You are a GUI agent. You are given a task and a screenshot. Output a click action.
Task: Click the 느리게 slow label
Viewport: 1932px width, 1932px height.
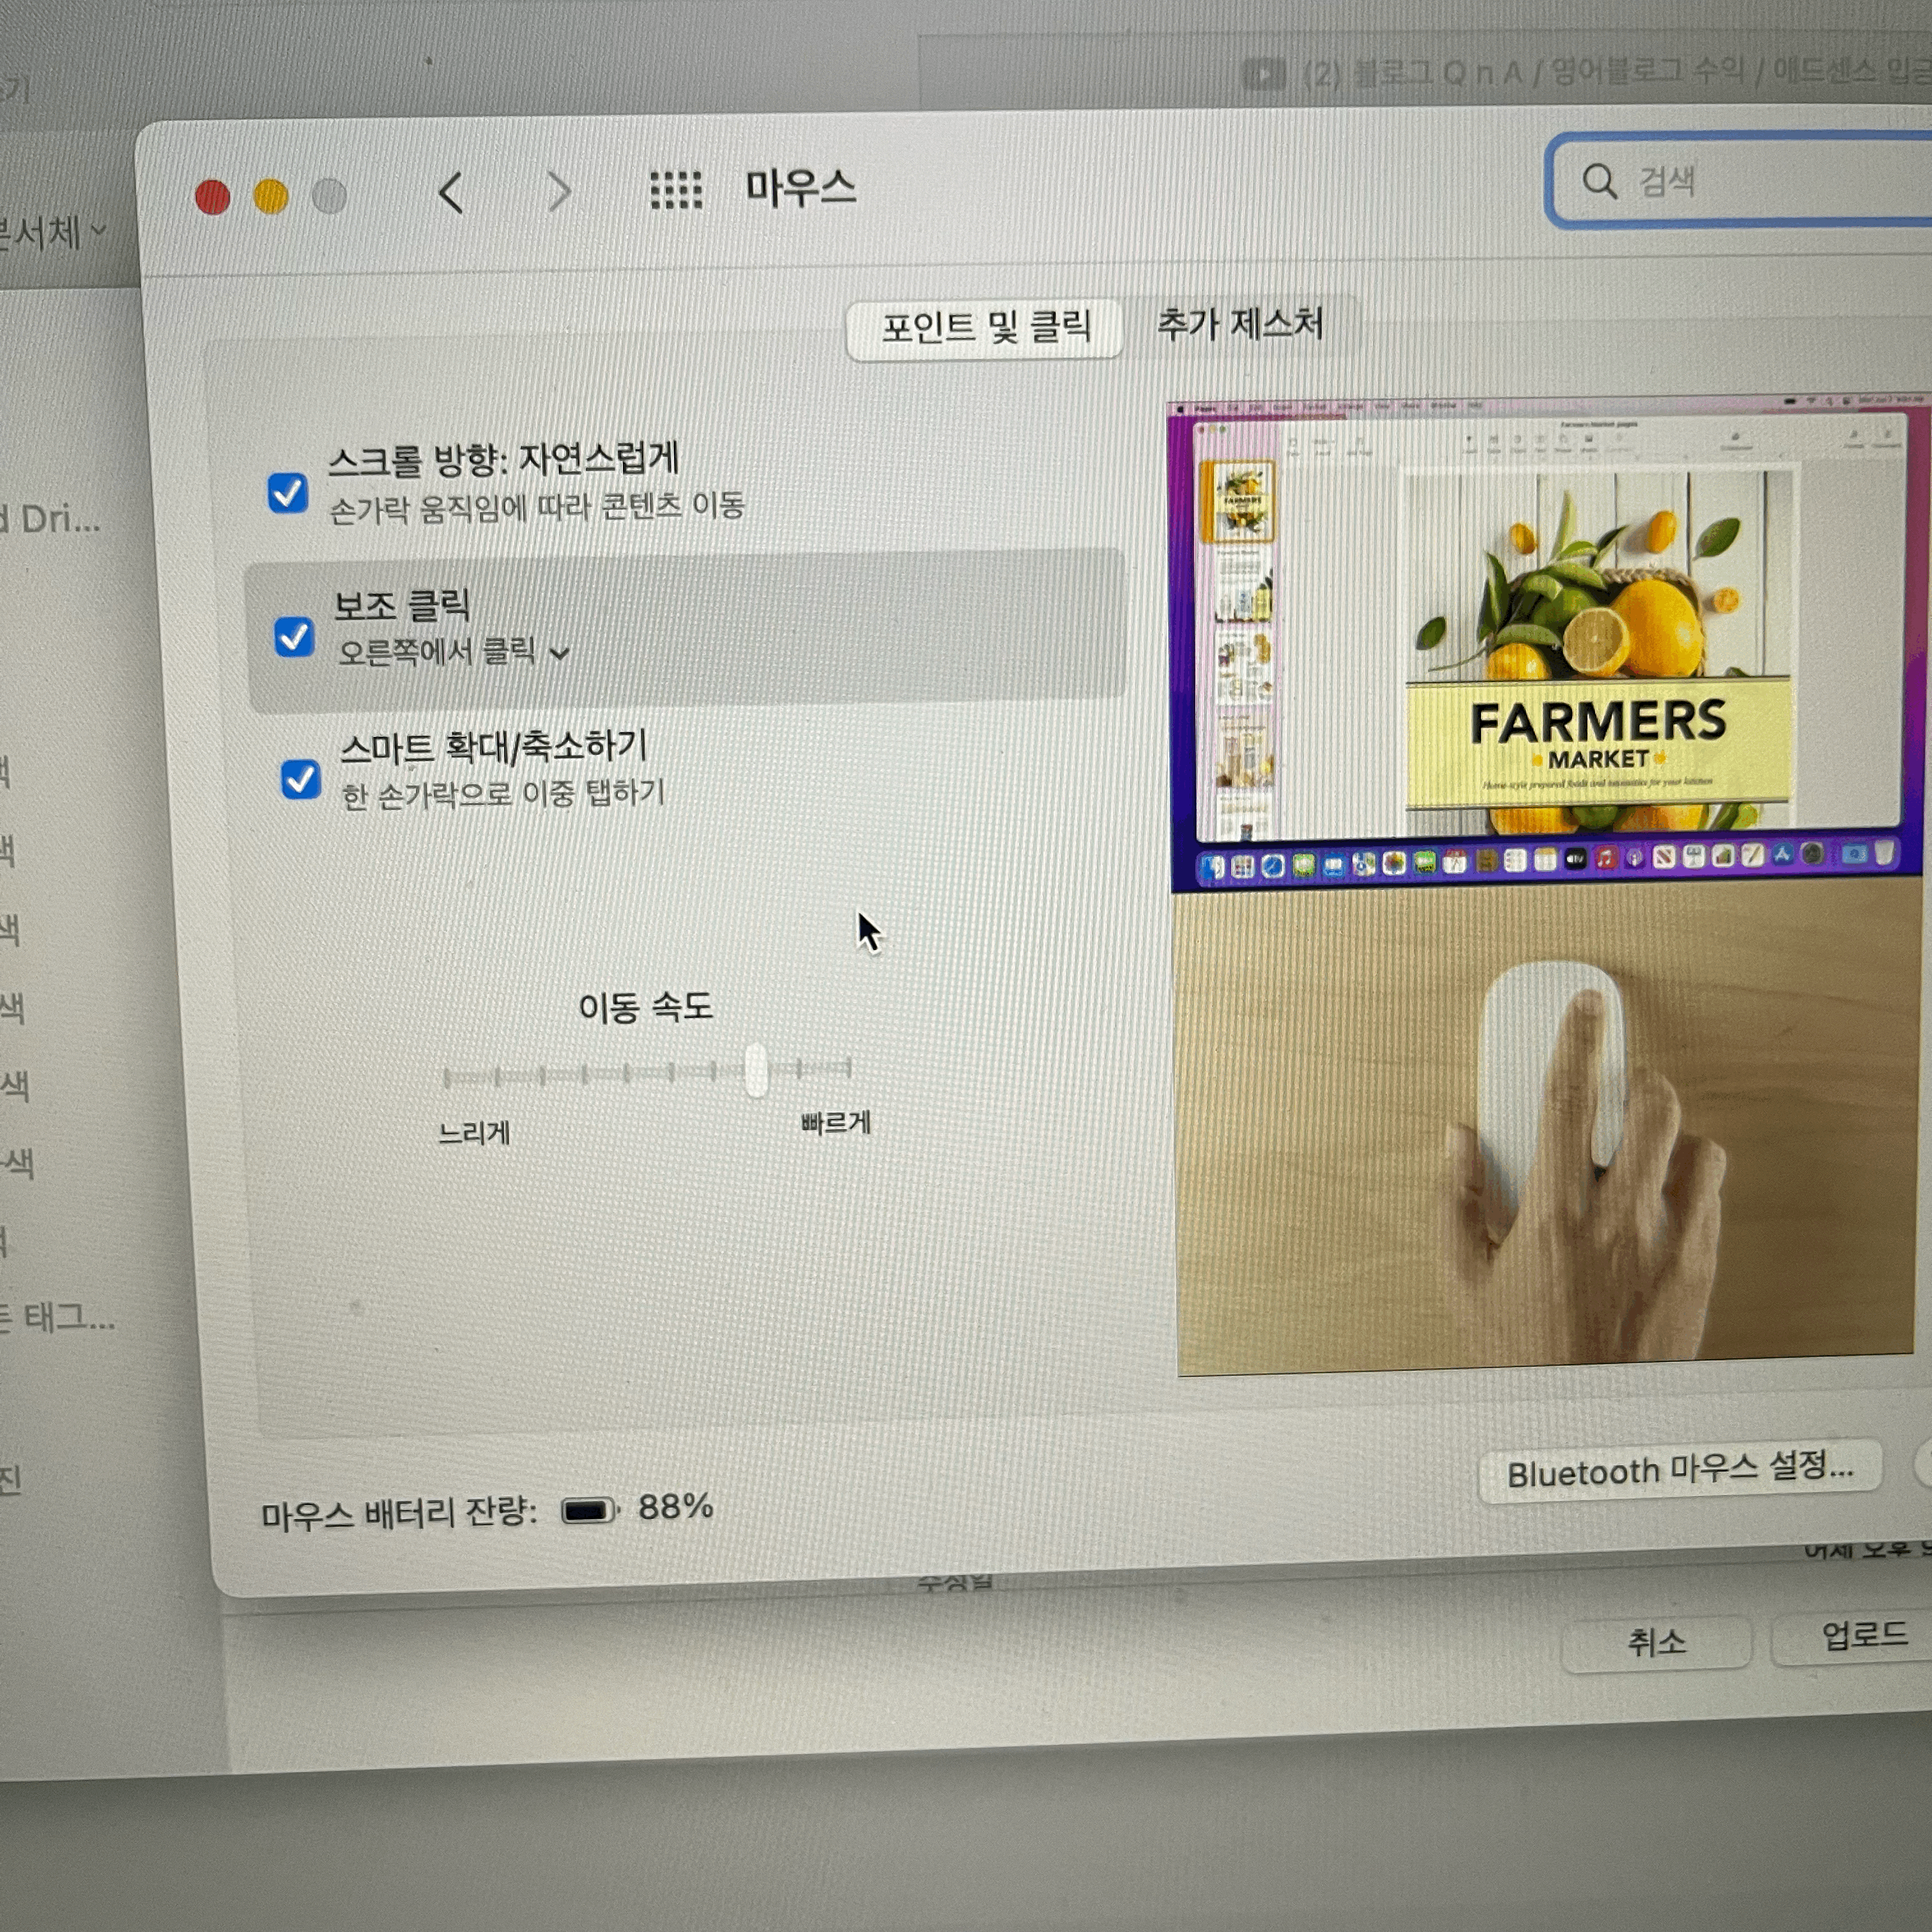pos(475,1133)
